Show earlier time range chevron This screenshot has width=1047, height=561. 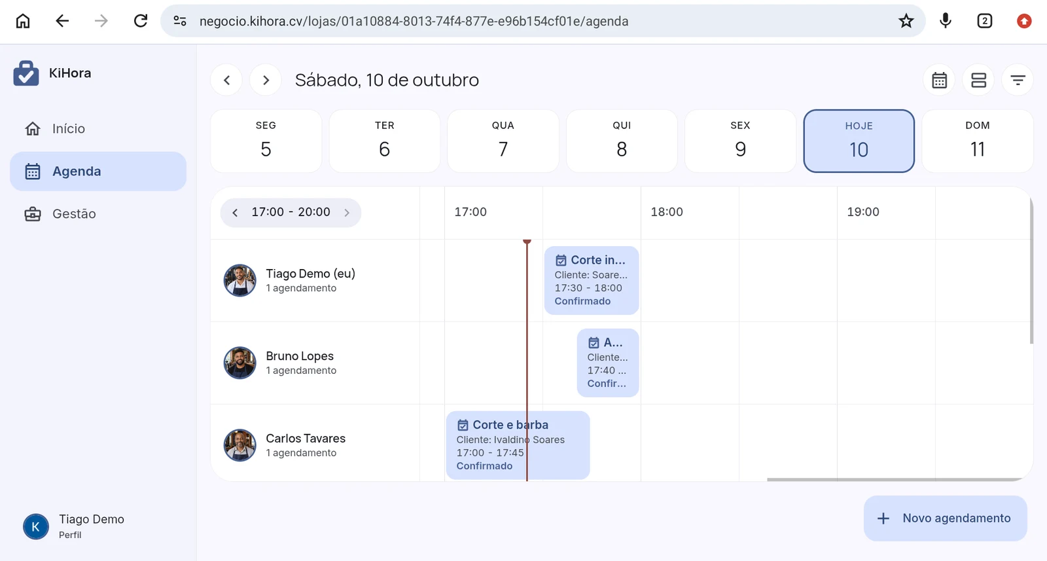pos(235,213)
